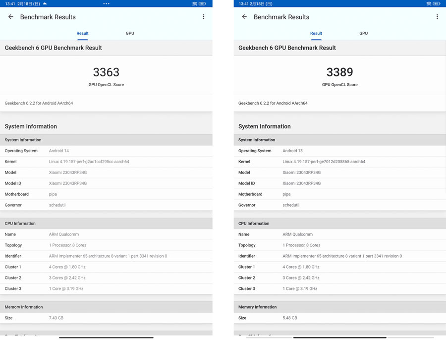446x340 pixels.
Task: Tap the 3363 GPU OpenCL score
Action: 106,72
